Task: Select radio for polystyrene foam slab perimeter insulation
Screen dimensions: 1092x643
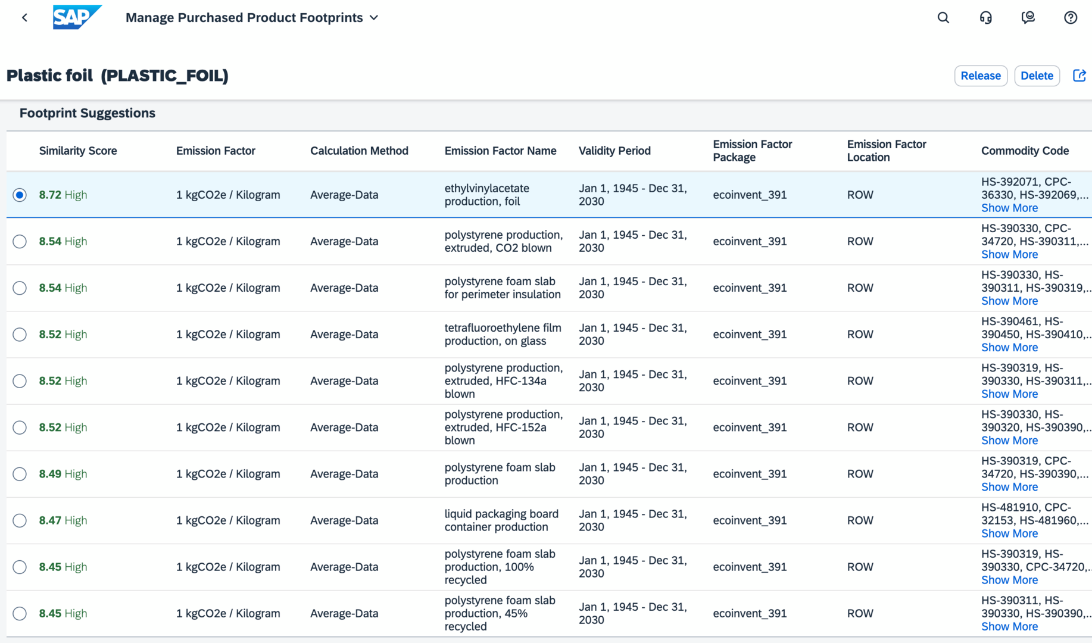Action: [x=20, y=288]
